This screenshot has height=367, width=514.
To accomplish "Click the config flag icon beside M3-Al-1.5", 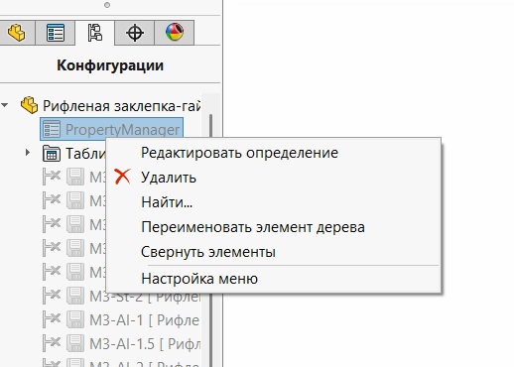I will click(x=52, y=343).
